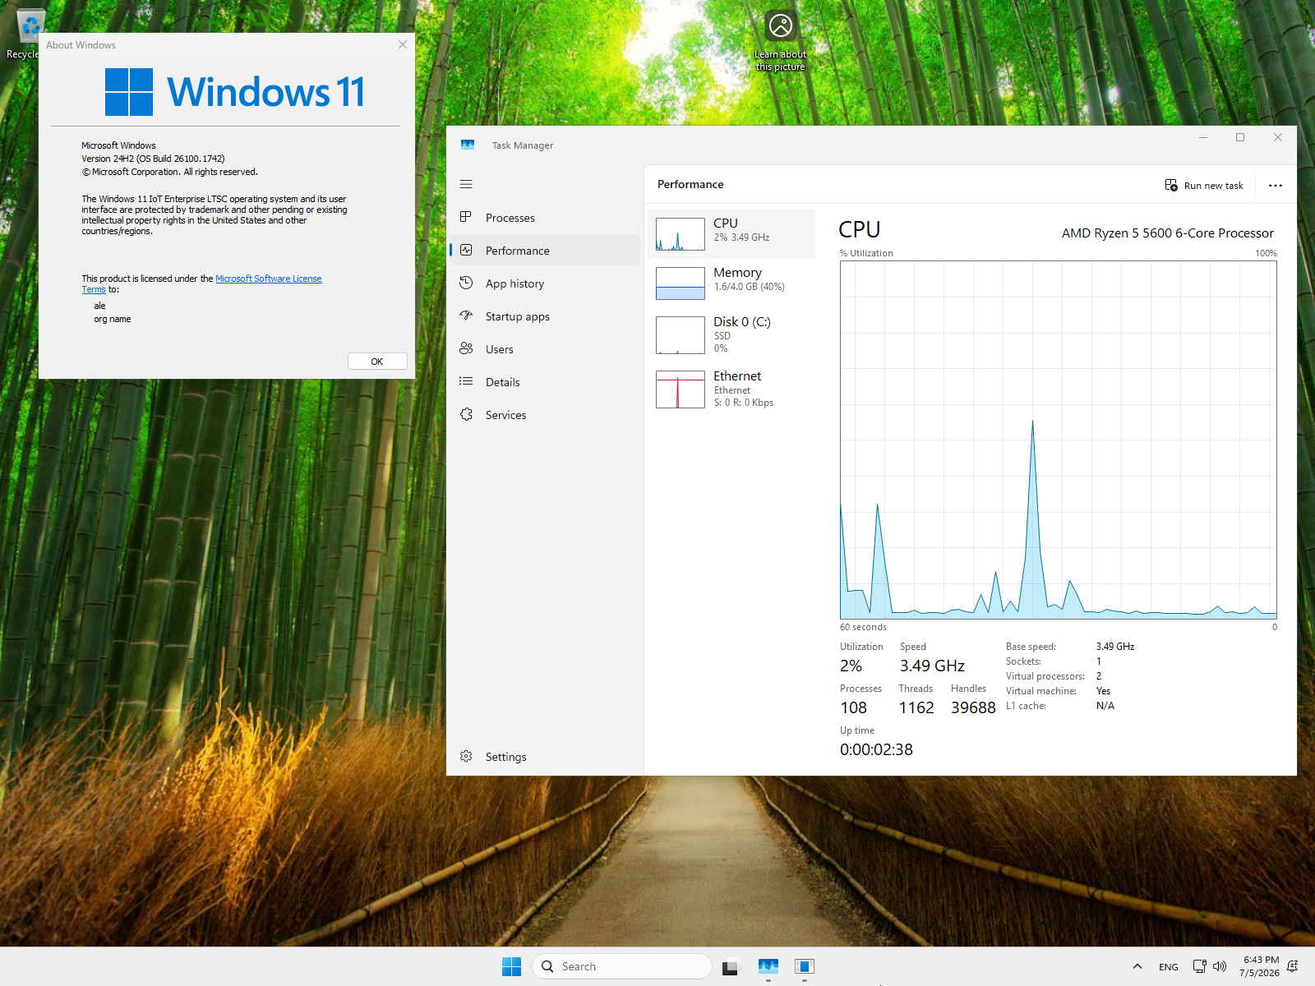Open the Startup apps gauge icon

[466, 316]
